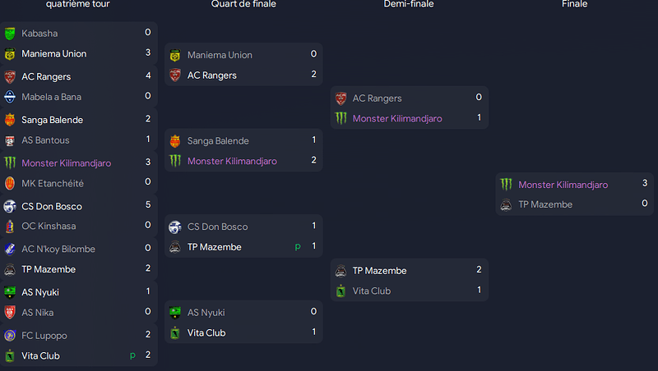Click MK Etanchéité team badge
Image resolution: width=658 pixels, height=371 pixels.
10,184
